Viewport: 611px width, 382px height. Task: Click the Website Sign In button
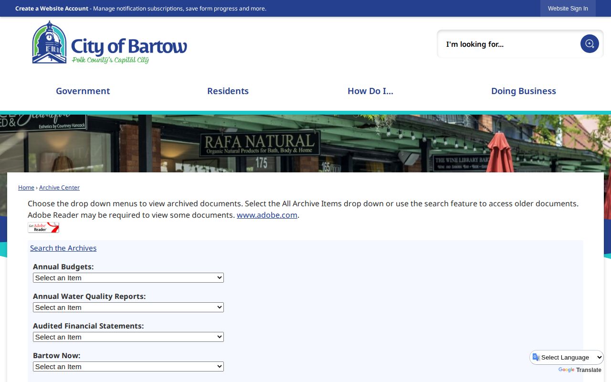[568, 9]
